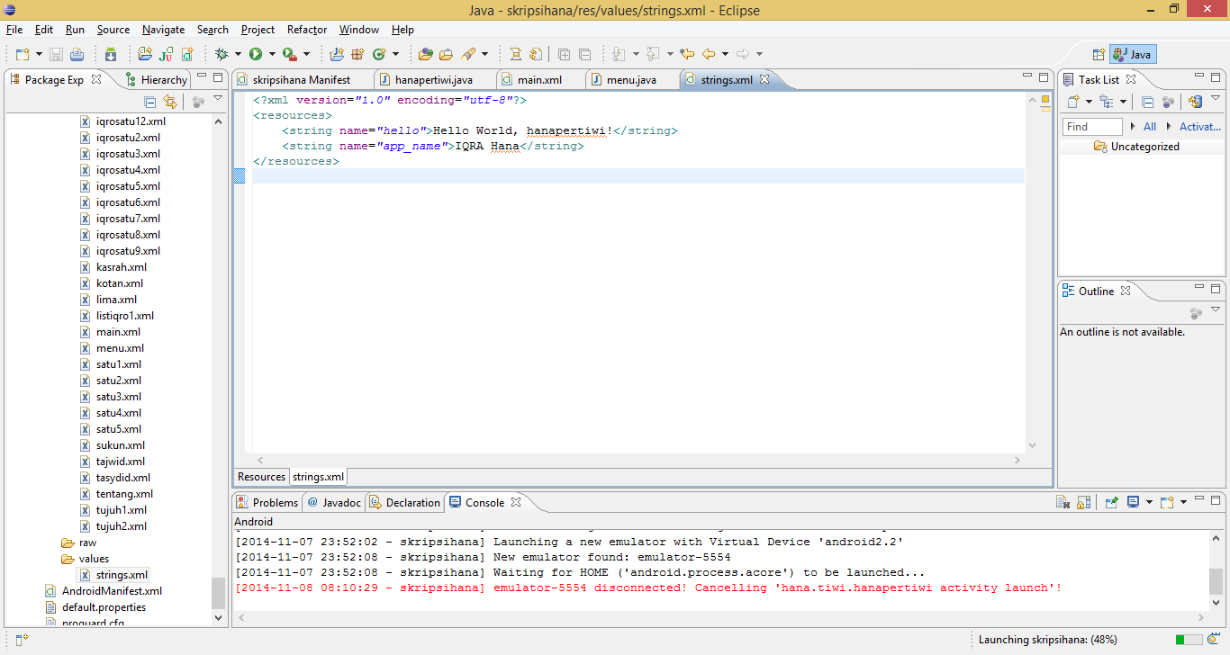Click the Synchronize Changed icon in Task List
This screenshot has width=1230, height=655.
point(1196,102)
